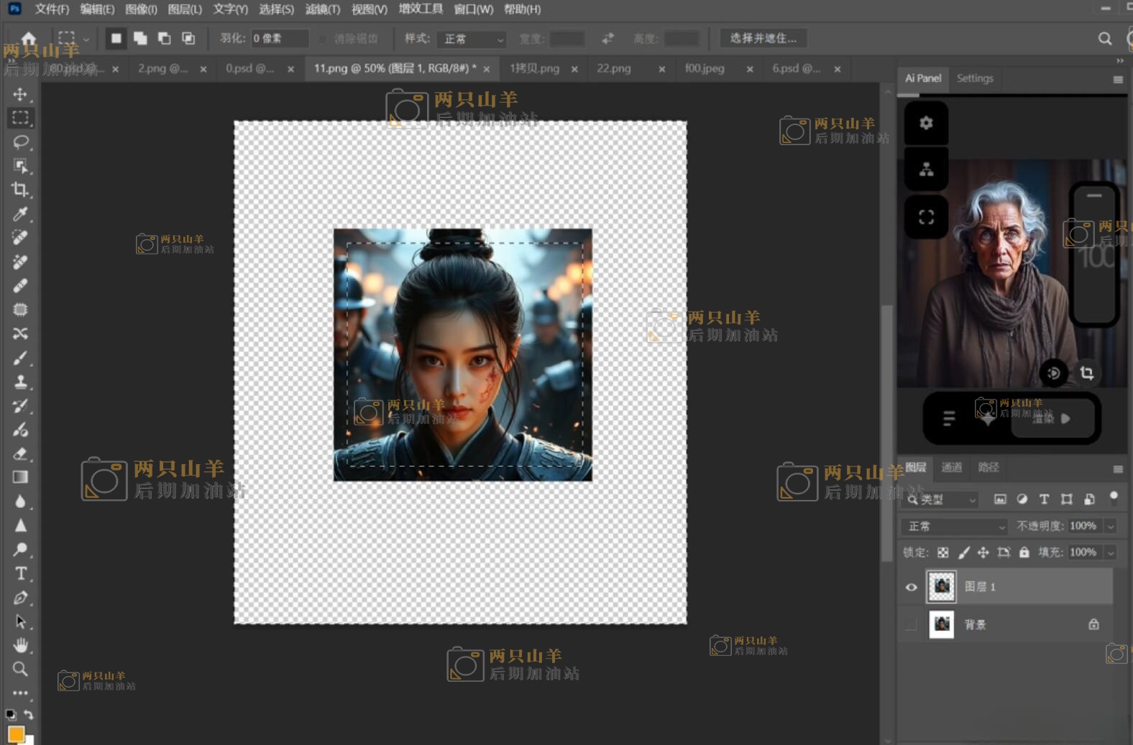Click the 选择并遮住 button
Image resolution: width=1133 pixels, height=745 pixels.
[x=763, y=39]
